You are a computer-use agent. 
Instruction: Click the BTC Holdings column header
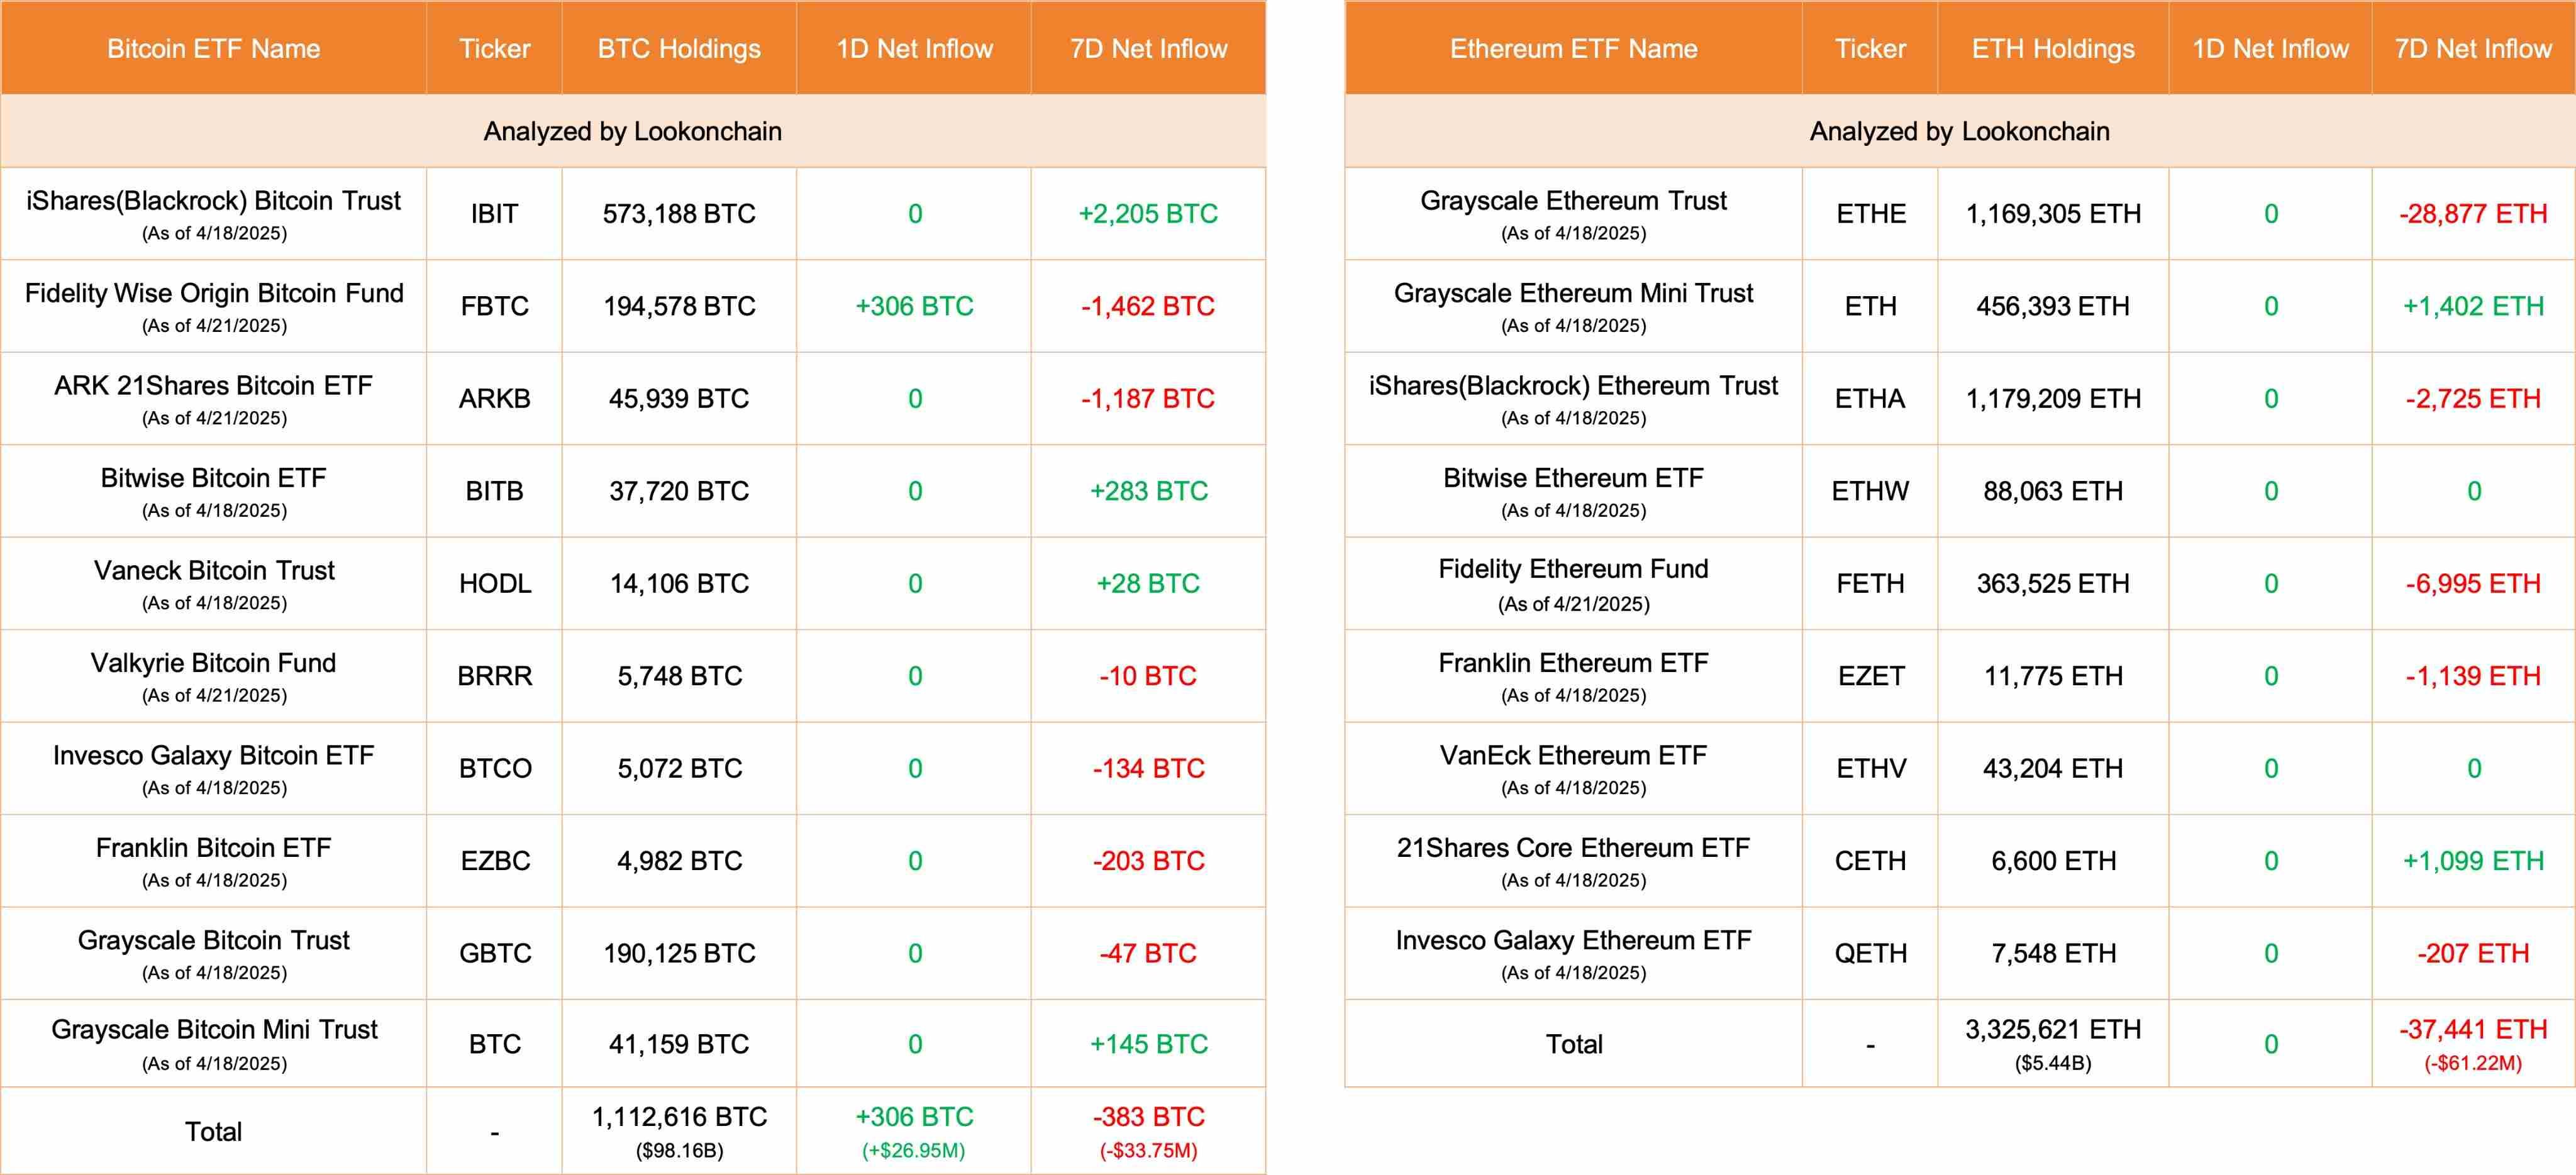coord(679,49)
